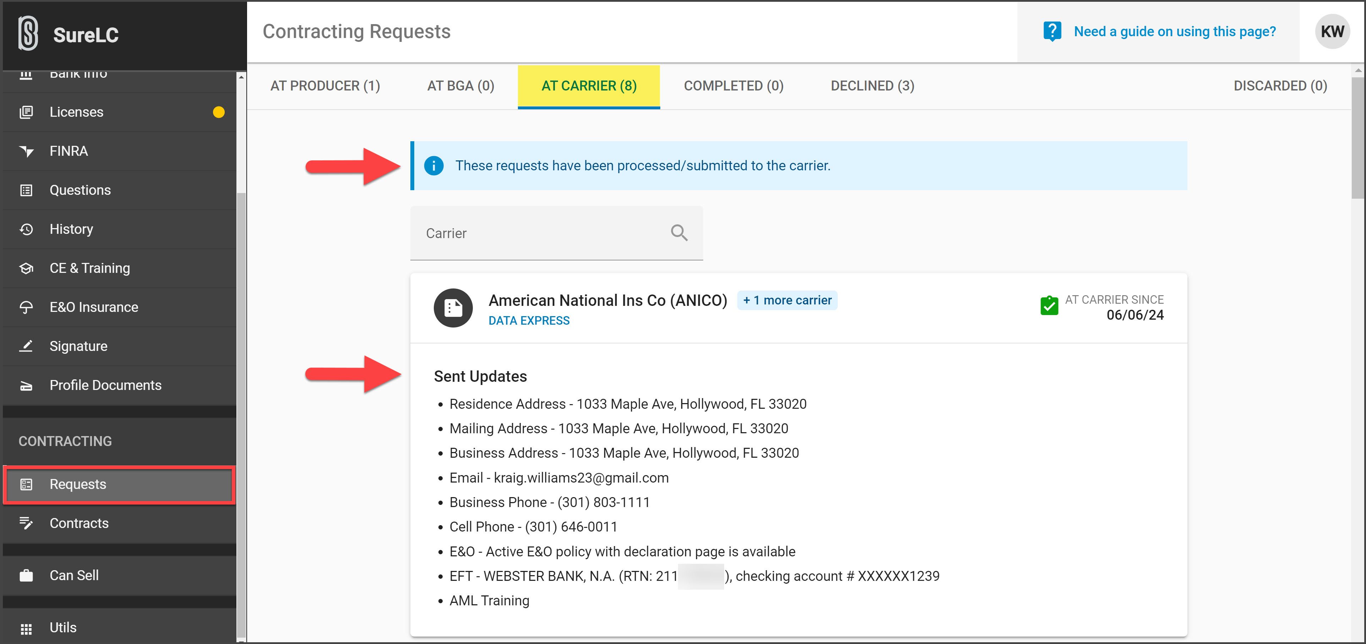This screenshot has width=1366, height=644.
Task: Open Profile Documents
Action: click(119, 385)
